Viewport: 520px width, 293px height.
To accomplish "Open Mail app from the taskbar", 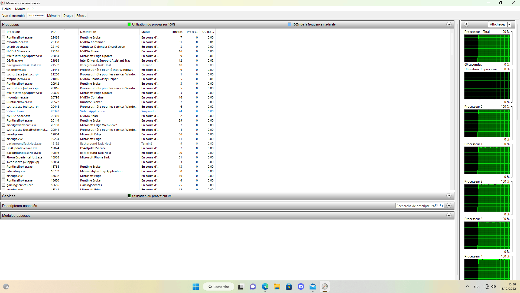I will pos(313,286).
